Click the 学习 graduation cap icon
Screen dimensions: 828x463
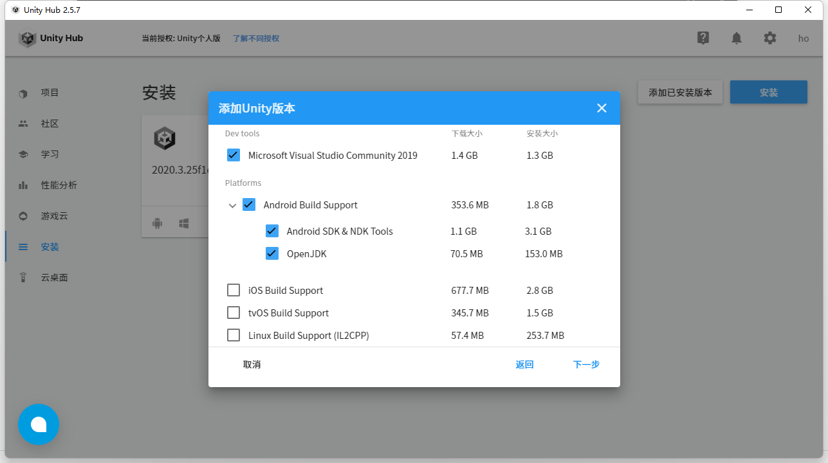[x=23, y=154]
